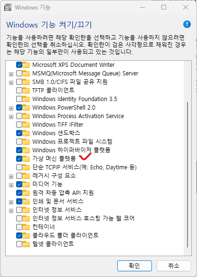
Task: Check the 컨테이너 checkbox
Action: 19,227
